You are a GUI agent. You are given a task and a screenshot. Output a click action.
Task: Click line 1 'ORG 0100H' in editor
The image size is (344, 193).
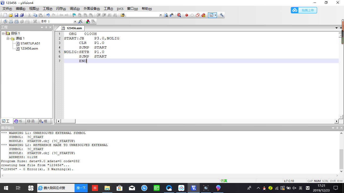[83, 34]
